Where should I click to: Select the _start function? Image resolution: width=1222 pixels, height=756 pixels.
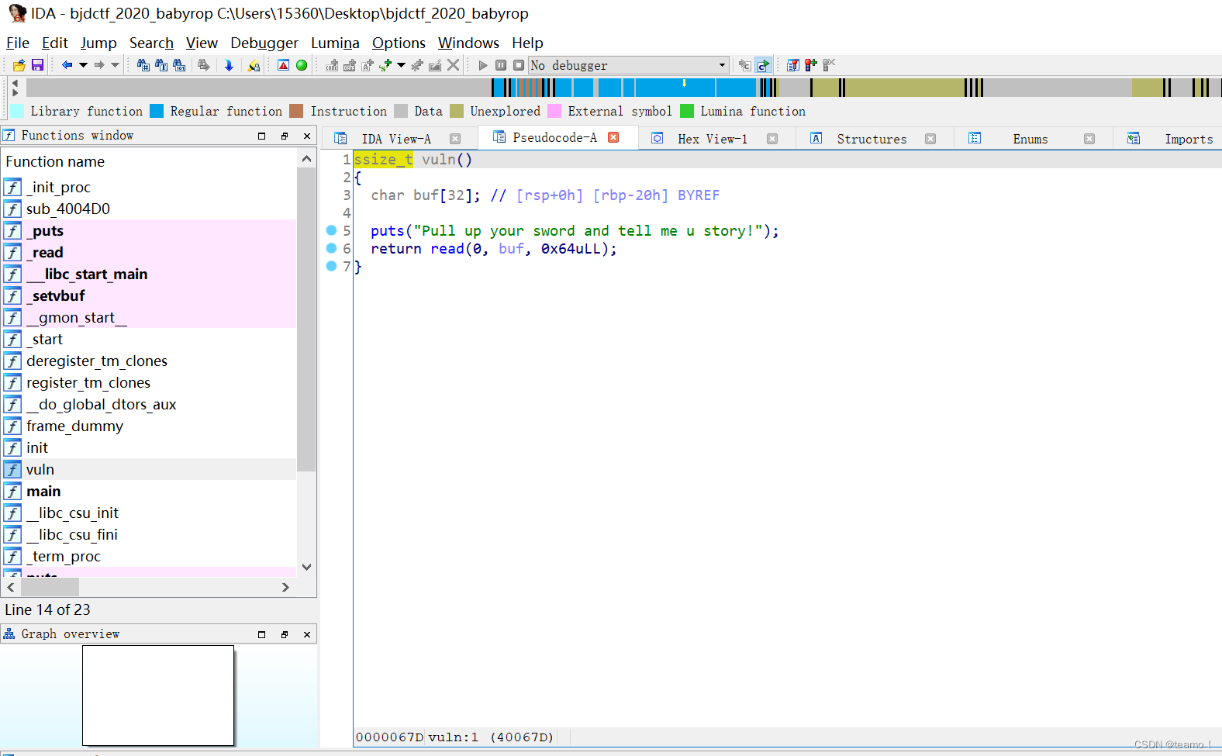149,339
